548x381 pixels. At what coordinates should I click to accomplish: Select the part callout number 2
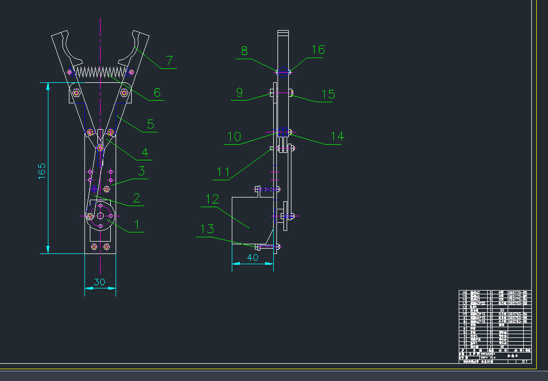click(x=137, y=197)
